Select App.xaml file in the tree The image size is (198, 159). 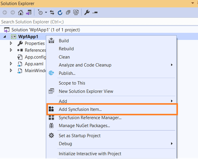pos(34,63)
